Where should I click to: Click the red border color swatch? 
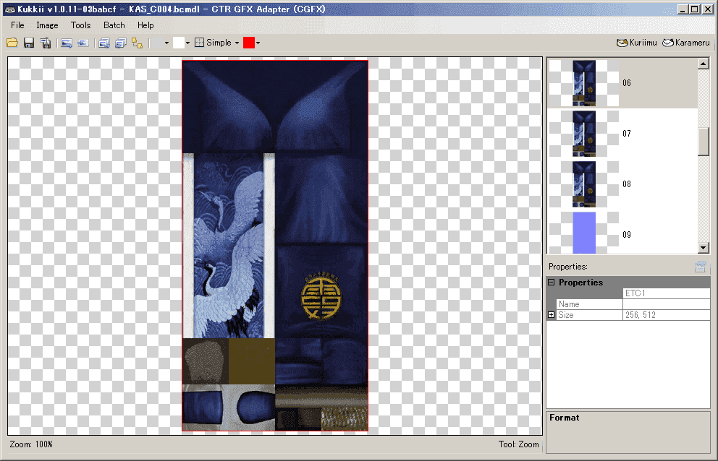click(249, 43)
